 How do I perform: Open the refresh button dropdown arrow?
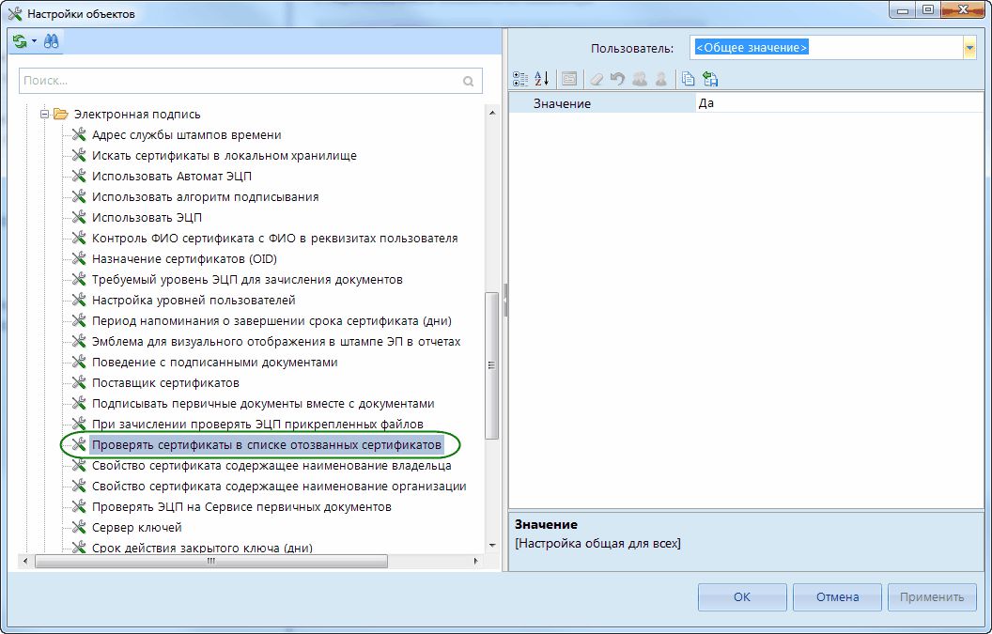pyautogui.click(x=34, y=41)
